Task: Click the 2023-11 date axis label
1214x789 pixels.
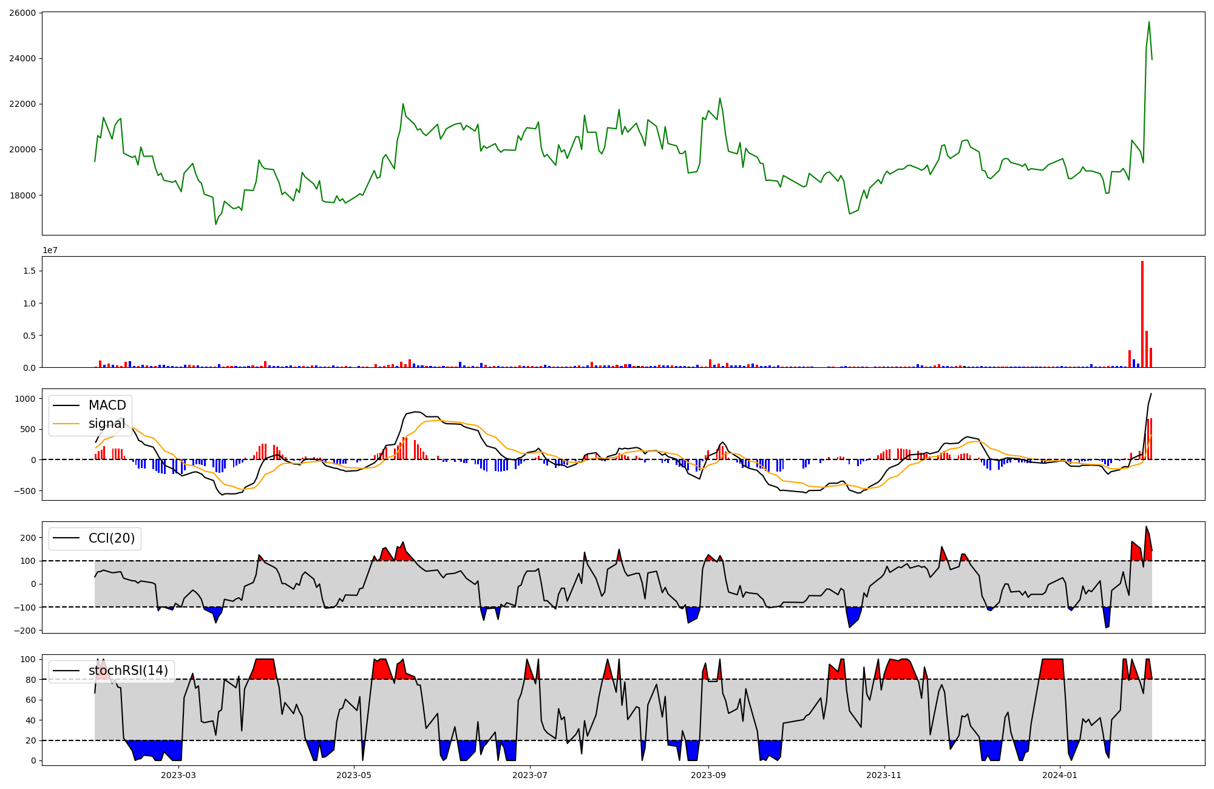Action: pyautogui.click(x=884, y=775)
